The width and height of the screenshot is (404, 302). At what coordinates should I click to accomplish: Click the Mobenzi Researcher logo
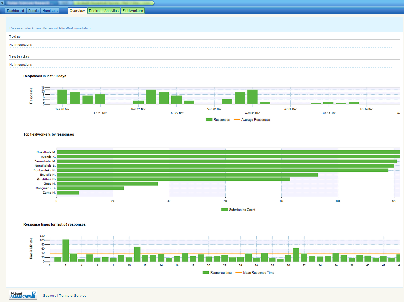click(x=23, y=295)
